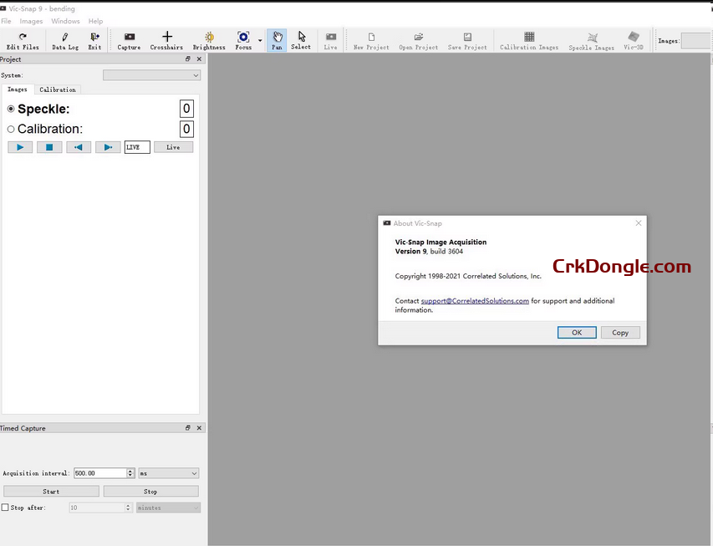Activate the Pan hand tool
Screen dimensions: 713x546
pos(277,40)
